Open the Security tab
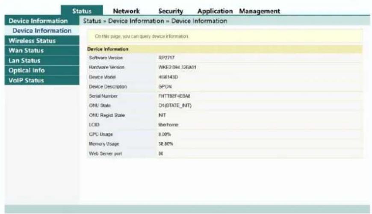Image resolution: width=372 pixels, height=214 pixels. click(171, 11)
